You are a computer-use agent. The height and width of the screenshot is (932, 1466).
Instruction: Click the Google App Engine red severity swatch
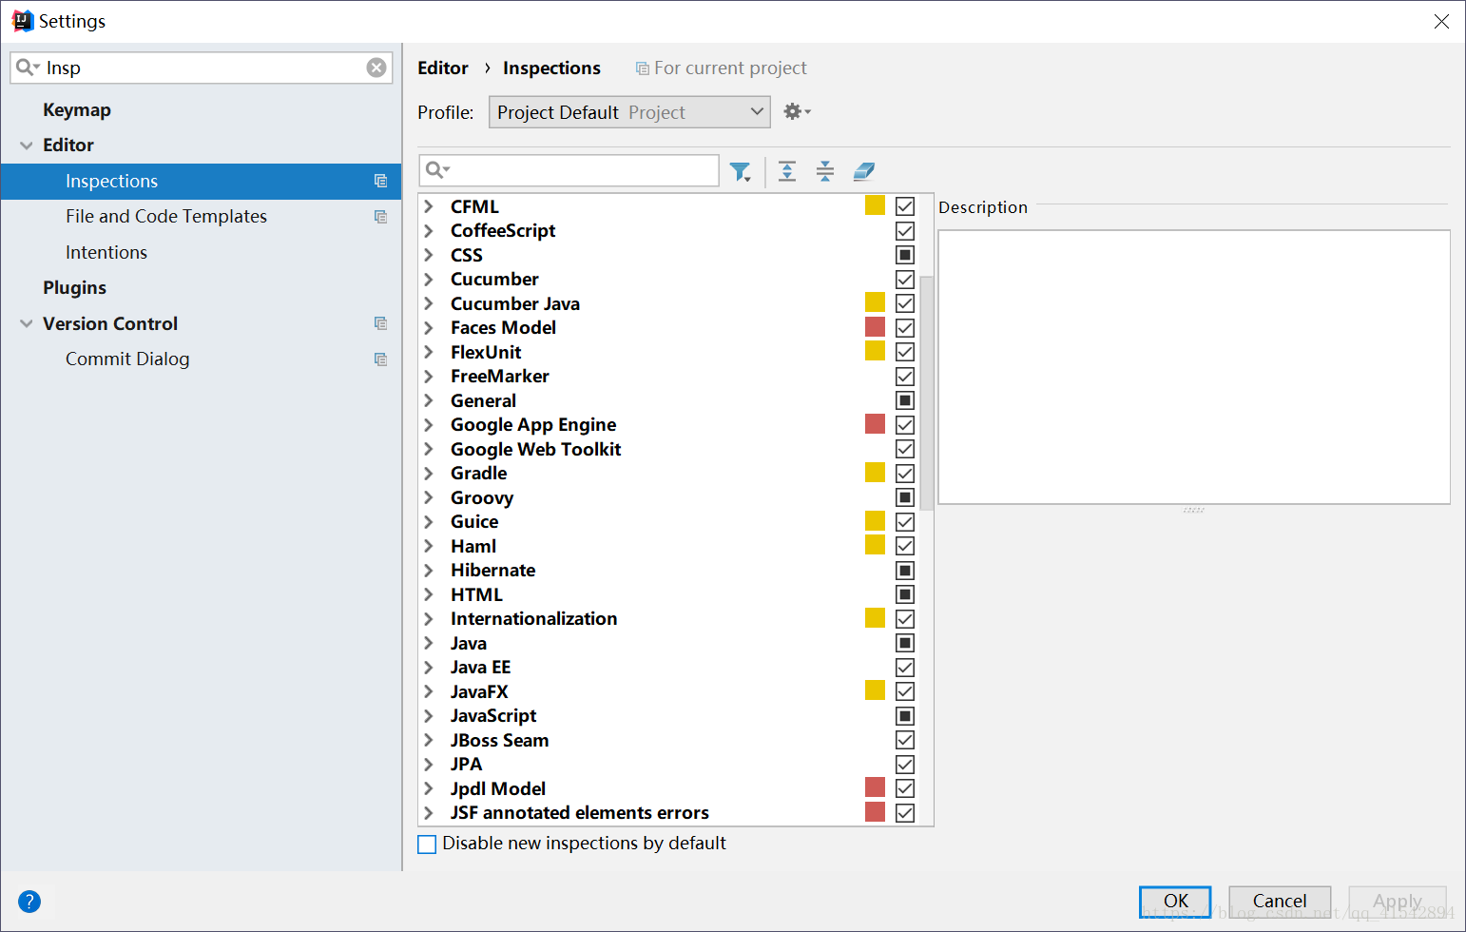875,423
